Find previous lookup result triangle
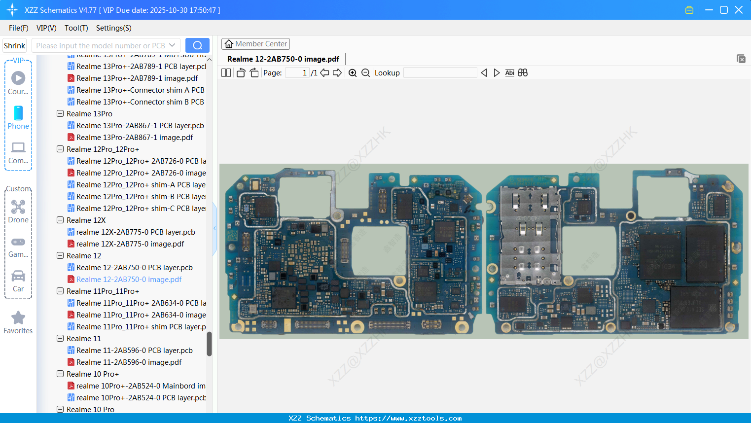This screenshot has width=751, height=423. coord(484,73)
